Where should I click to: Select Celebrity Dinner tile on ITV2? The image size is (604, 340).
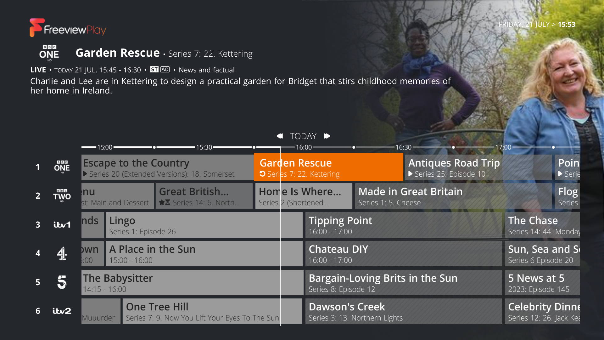(x=542, y=311)
